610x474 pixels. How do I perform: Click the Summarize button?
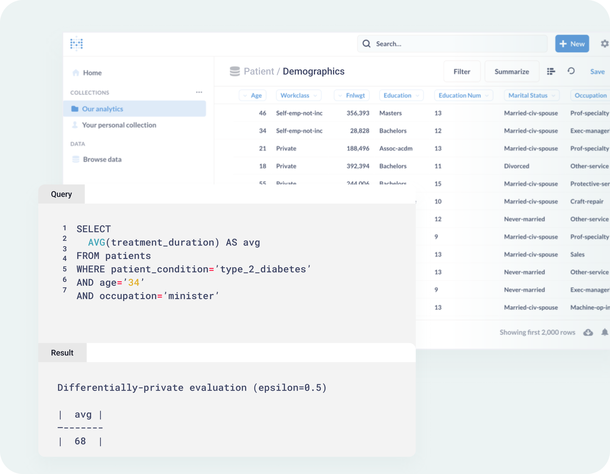point(512,72)
